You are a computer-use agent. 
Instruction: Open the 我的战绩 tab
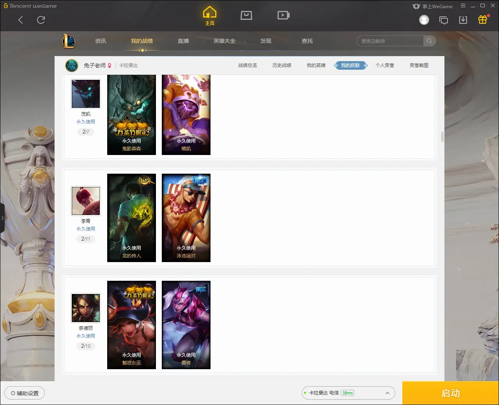[142, 41]
